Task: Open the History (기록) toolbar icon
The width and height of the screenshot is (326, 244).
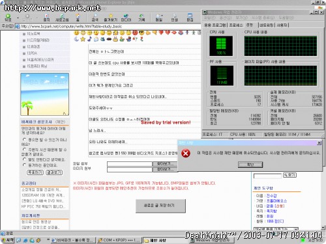Action: tap(141, 17)
